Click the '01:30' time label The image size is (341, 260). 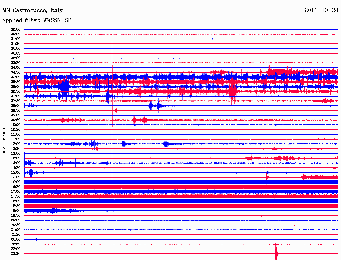pyautogui.click(x=16, y=44)
